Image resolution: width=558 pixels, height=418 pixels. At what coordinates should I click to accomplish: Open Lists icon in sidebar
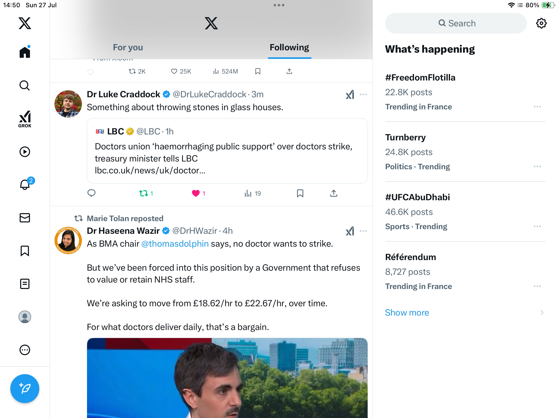pos(25,284)
